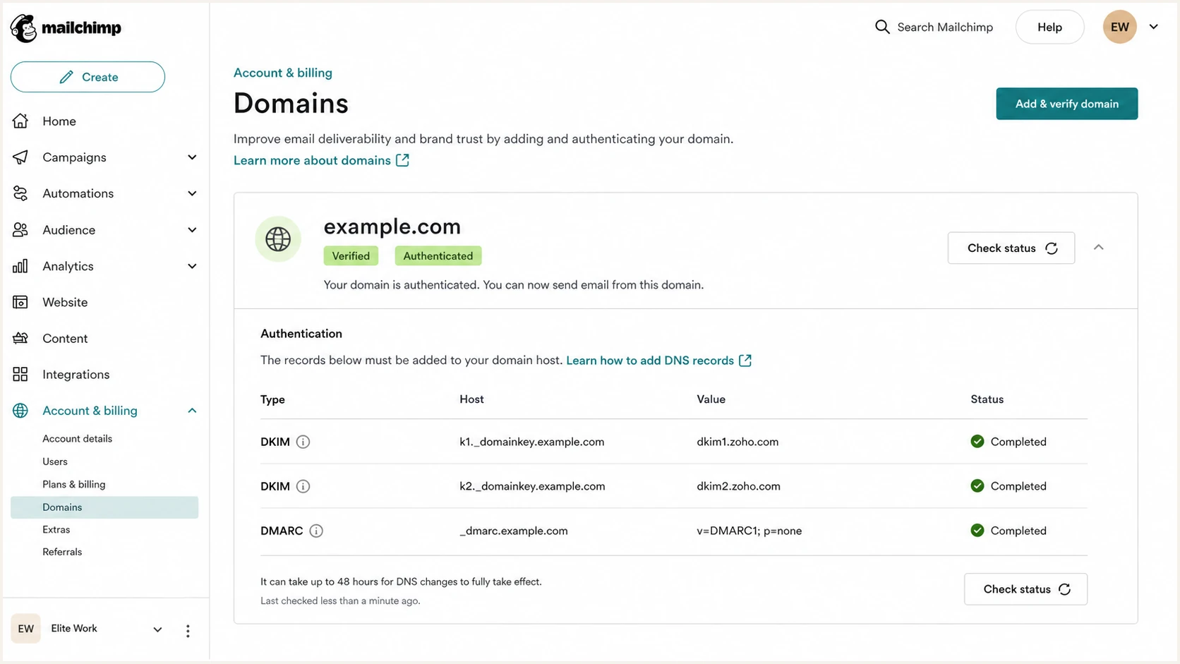1180x664 pixels.
Task: Open the EW profile dropdown arrow
Action: (1154, 27)
